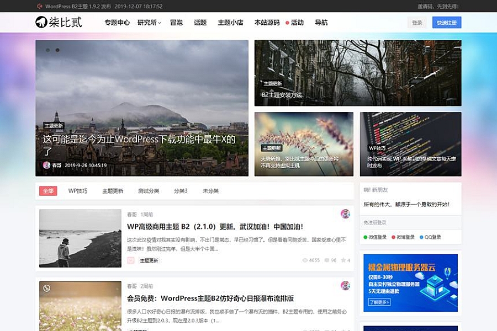Click the star favorites icon showing 4
This screenshot has width=497, height=331.
(x=343, y=260)
